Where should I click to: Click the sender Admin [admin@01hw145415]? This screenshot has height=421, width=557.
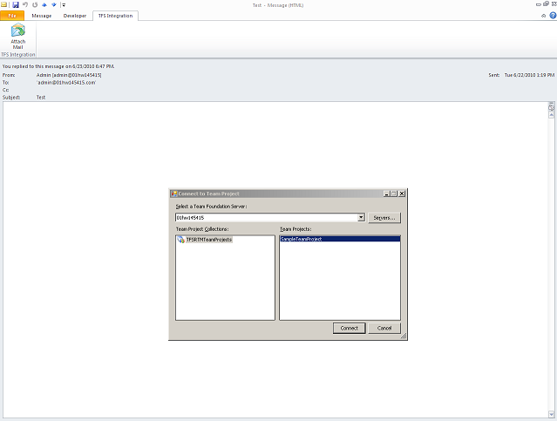pyautogui.click(x=69, y=75)
